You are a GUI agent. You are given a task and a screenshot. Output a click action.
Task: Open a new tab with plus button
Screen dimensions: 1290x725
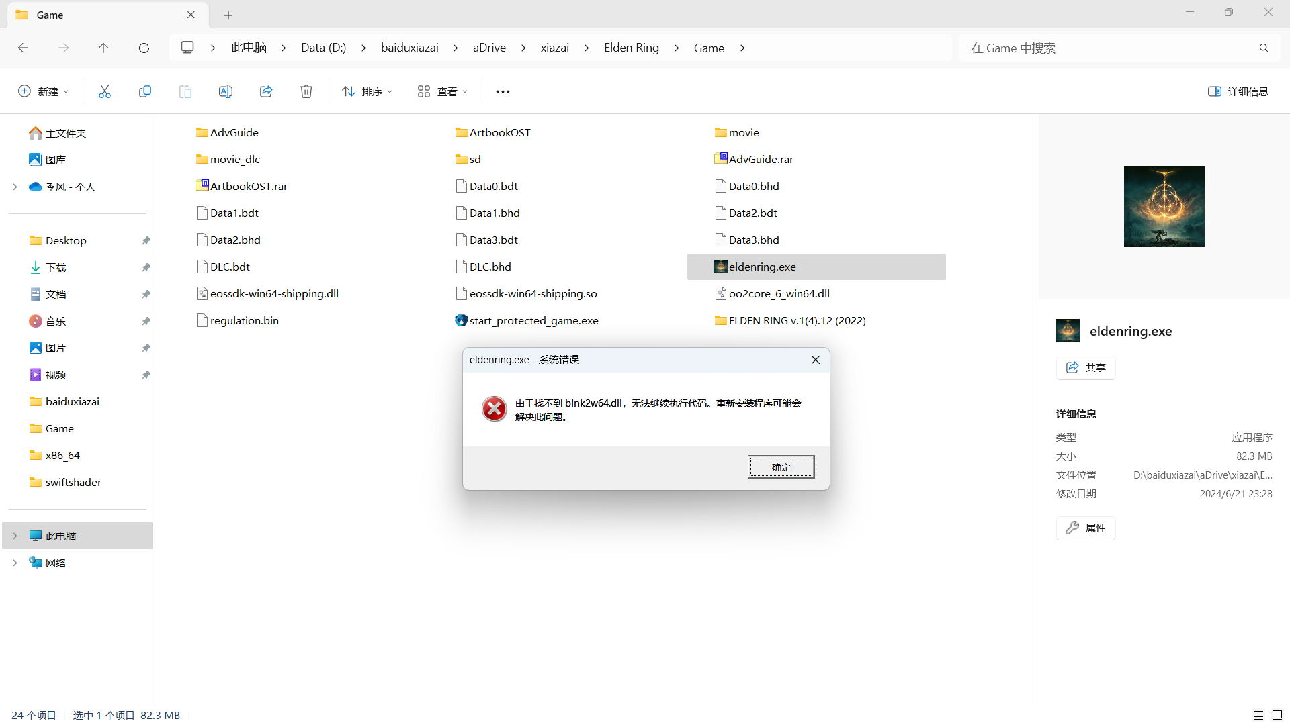coord(228,15)
